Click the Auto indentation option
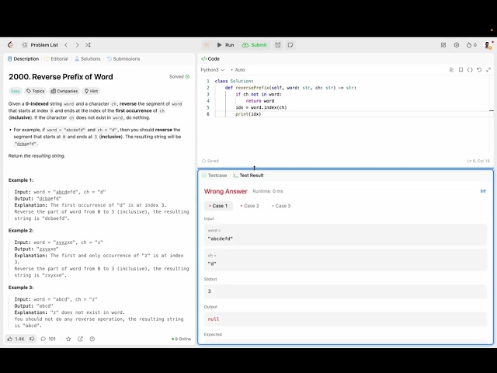 238,70
